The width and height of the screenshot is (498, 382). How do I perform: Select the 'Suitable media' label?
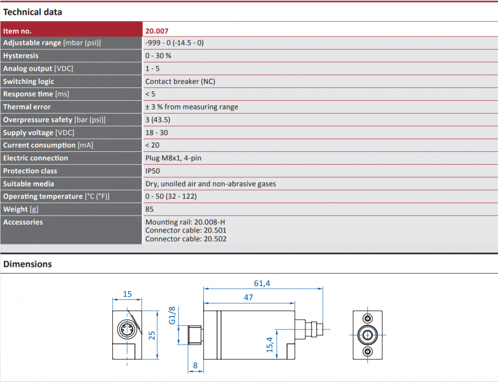pos(28,184)
